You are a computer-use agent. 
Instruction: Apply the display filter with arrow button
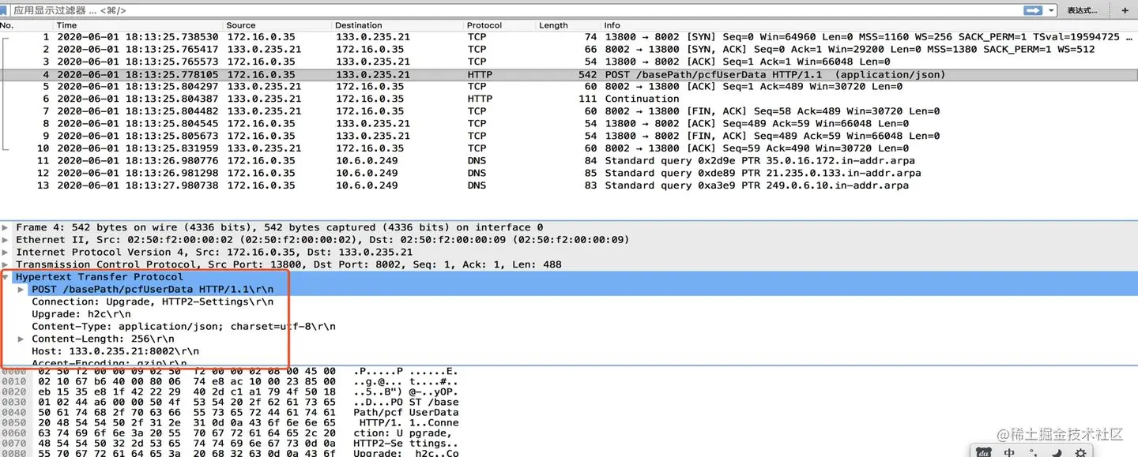point(1033,10)
